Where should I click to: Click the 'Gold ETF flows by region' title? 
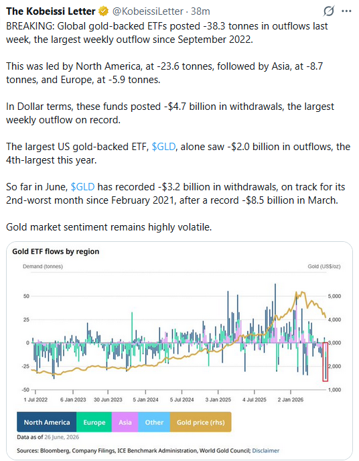point(56,251)
